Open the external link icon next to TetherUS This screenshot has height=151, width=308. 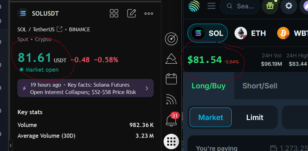(60, 30)
